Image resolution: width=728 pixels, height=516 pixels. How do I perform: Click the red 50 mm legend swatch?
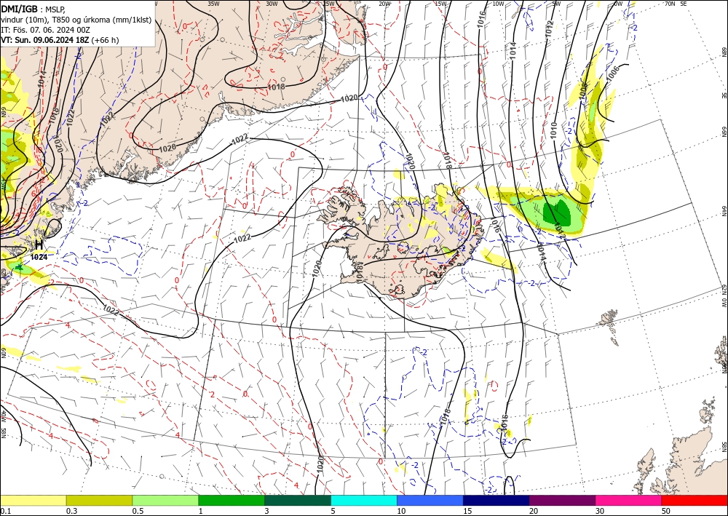click(695, 500)
